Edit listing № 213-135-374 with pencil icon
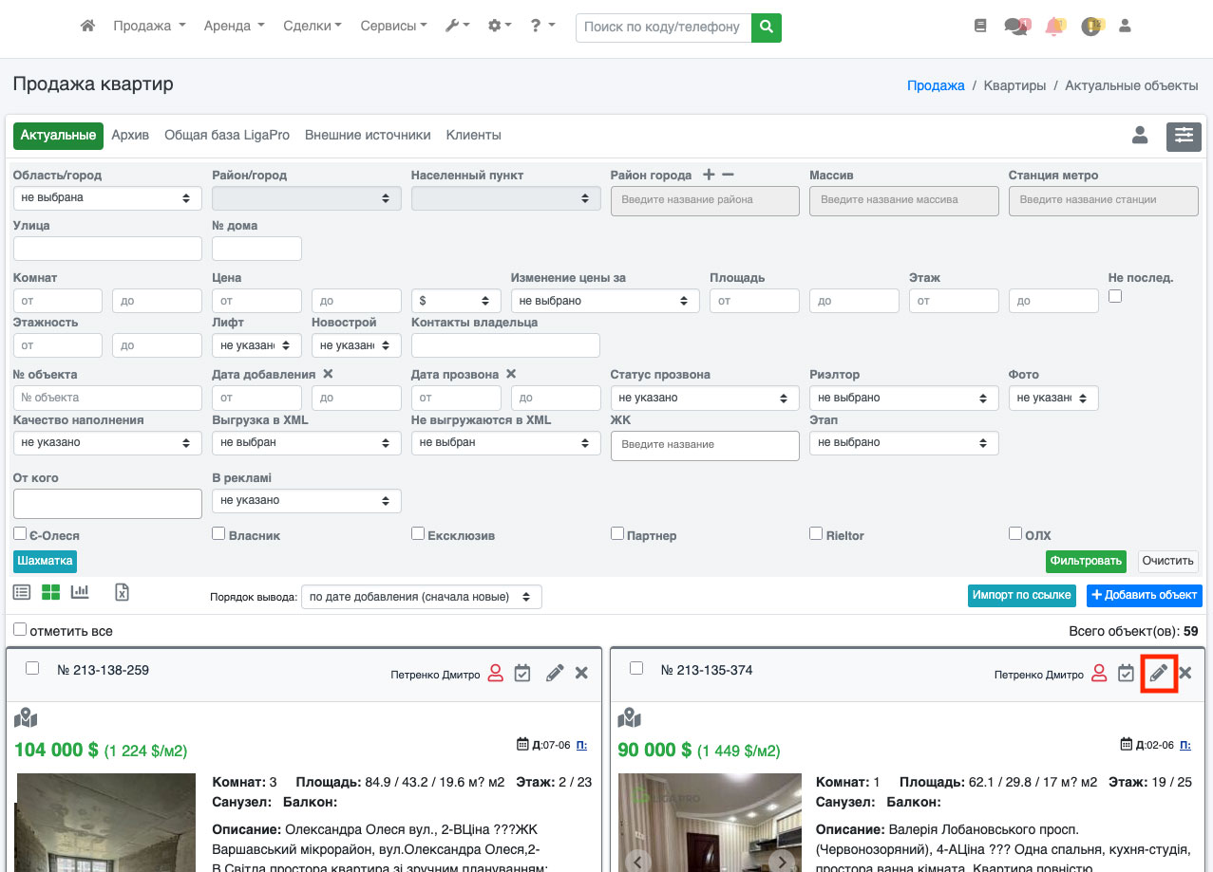Image resolution: width=1213 pixels, height=872 pixels. point(1158,673)
